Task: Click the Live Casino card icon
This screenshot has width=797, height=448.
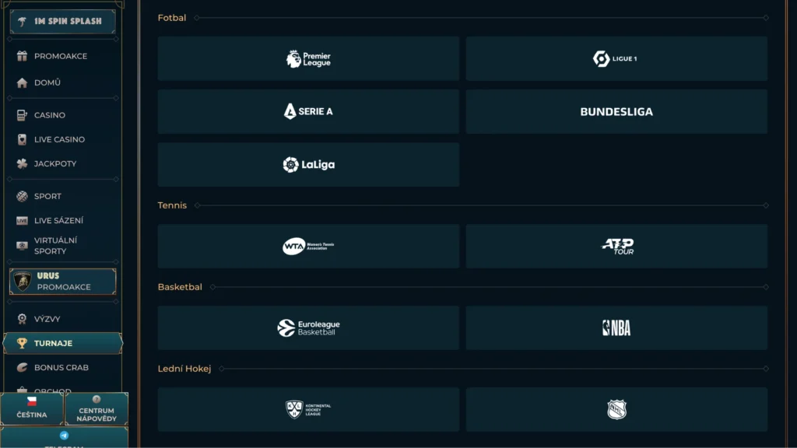Action: click(22, 140)
